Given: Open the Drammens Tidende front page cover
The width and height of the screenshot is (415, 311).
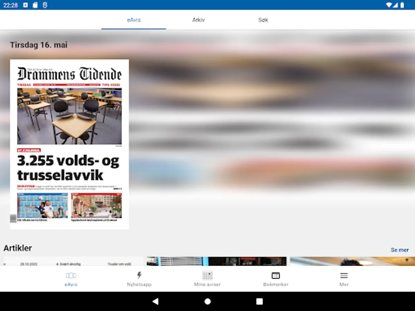Looking at the screenshot, I should coord(69,144).
